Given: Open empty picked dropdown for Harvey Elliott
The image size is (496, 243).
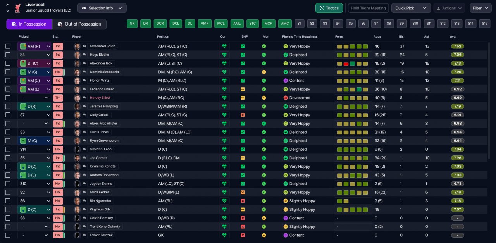Looking at the screenshot, I should 34,98.
